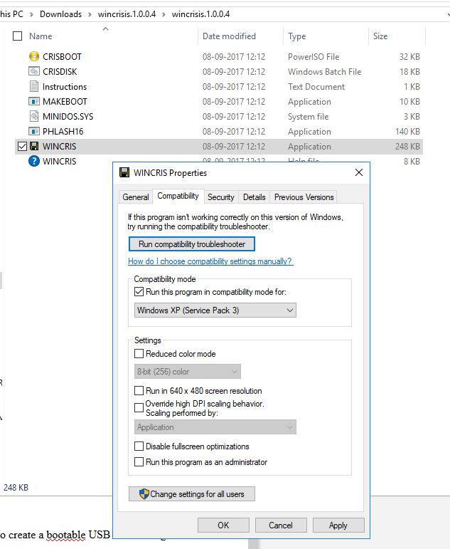450x549 pixels.
Task: Expand breadcrumb chevron after Downloads
Action: pyautogui.click(x=90, y=14)
